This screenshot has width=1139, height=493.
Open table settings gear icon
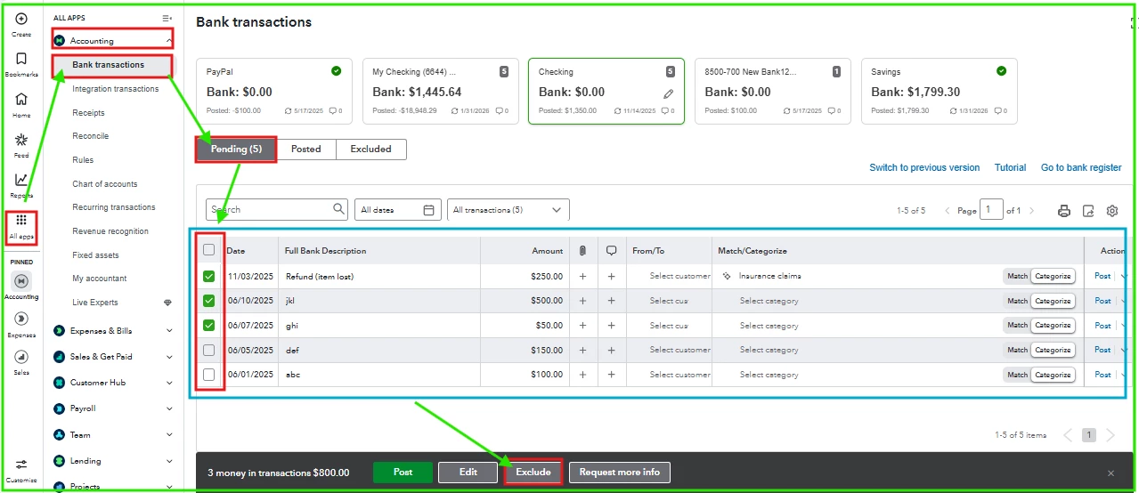[x=1112, y=211]
